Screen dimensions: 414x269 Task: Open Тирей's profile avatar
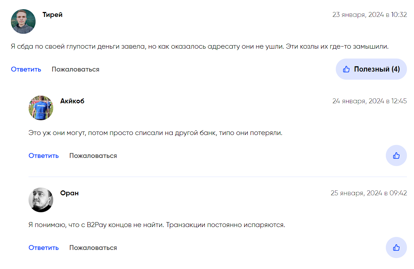(23, 22)
